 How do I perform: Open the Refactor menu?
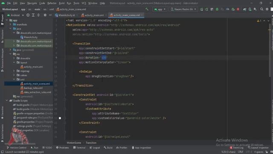(52, 3)
